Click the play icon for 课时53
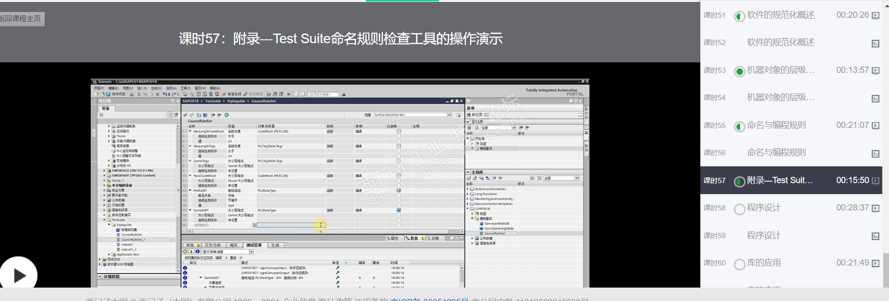This screenshot has width=889, height=301. click(x=876, y=70)
